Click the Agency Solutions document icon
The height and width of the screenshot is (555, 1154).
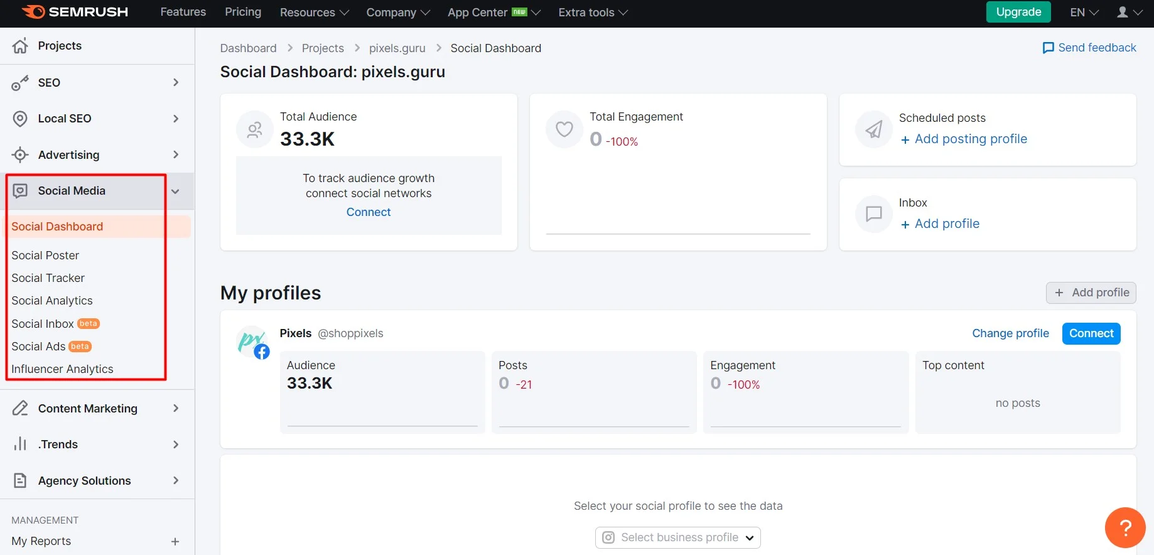pyautogui.click(x=20, y=480)
